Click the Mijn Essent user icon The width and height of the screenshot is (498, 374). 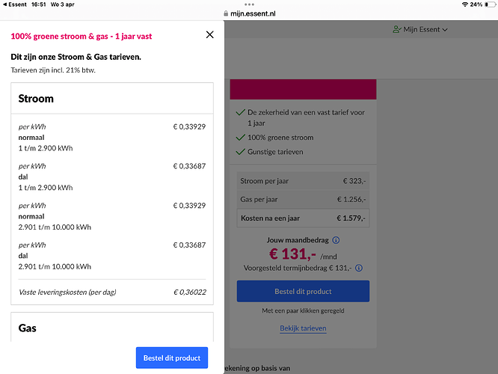[x=397, y=30]
